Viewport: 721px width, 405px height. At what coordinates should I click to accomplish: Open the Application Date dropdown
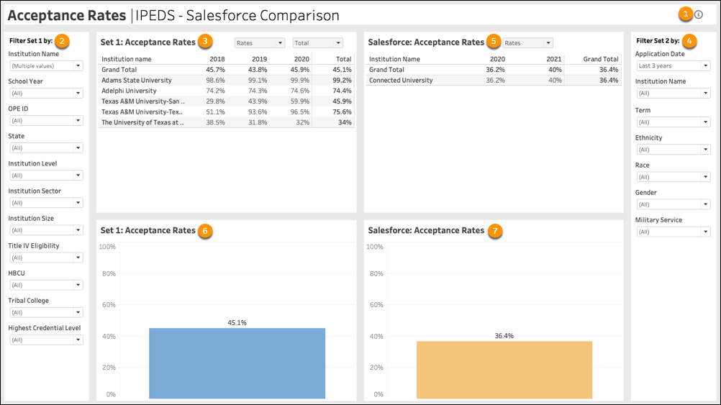tap(674, 65)
